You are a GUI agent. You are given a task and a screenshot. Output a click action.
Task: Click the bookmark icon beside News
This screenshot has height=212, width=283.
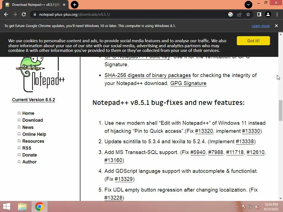click(x=19, y=127)
